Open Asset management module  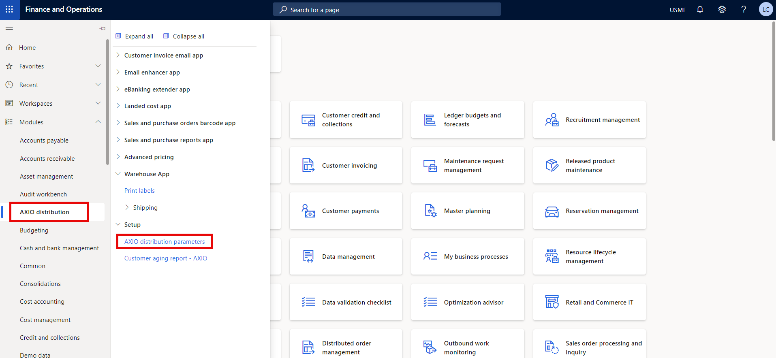[46, 177]
